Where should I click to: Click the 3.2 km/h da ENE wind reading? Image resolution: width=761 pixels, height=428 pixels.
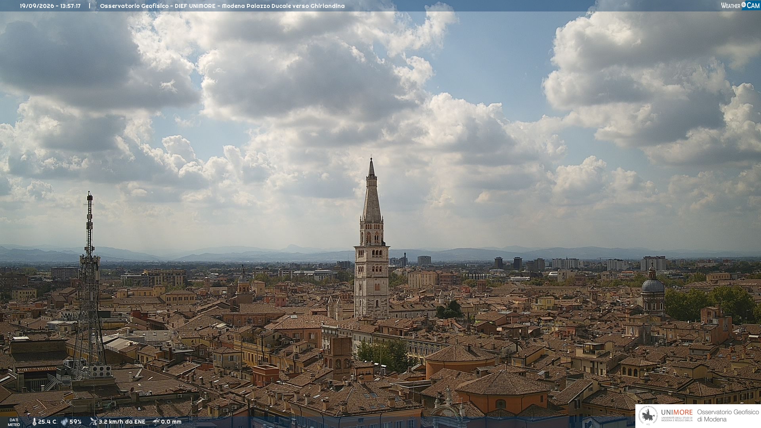122,422
